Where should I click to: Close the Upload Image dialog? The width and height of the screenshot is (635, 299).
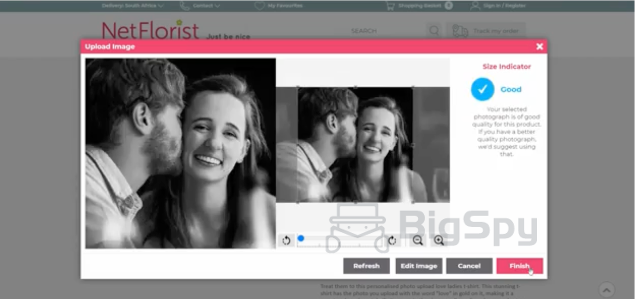pyautogui.click(x=539, y=47)
